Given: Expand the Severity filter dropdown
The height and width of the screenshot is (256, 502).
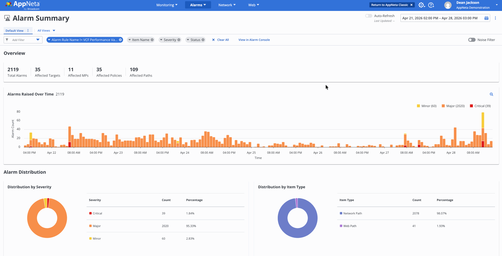Looking at the screenshot, I should [x=161, y=40].
